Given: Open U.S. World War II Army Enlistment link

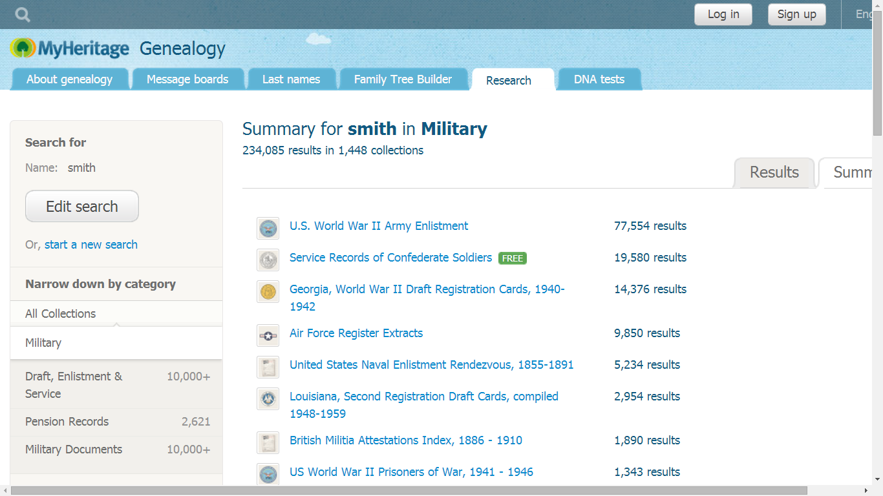Looking at the screenshot, I should 379,226.
